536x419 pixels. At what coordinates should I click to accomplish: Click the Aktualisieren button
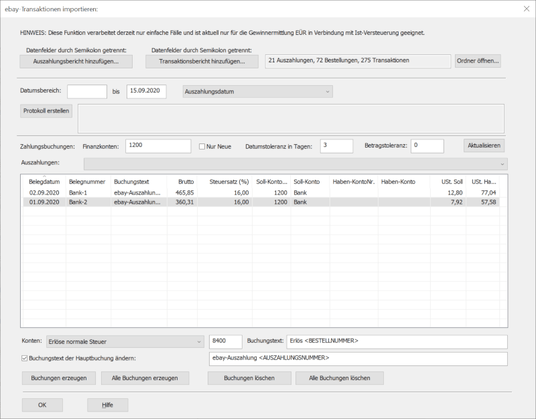484,145
